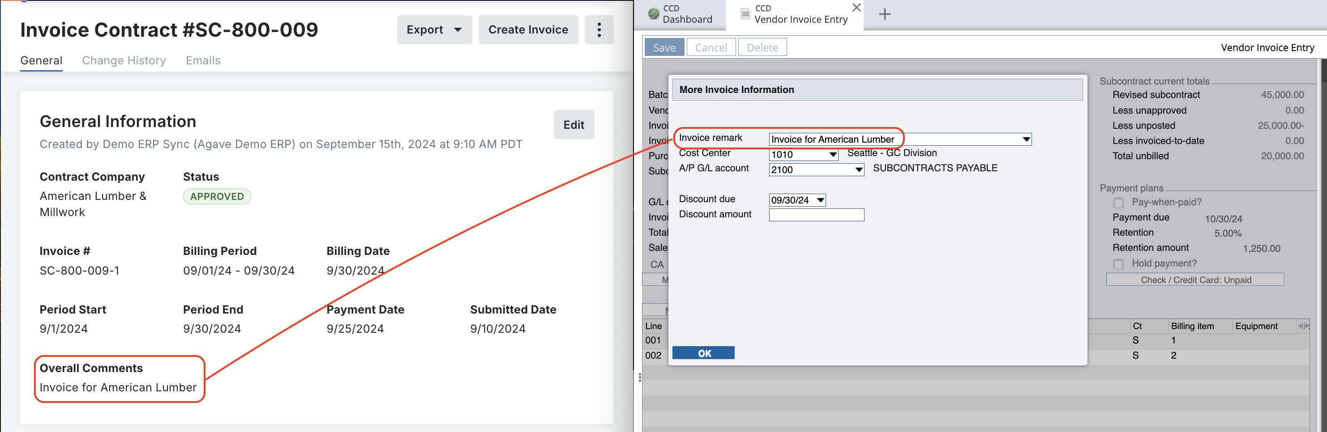The image size is (1327, 432).
Task: Click the Create Invoice button
Action: point(528,30)
